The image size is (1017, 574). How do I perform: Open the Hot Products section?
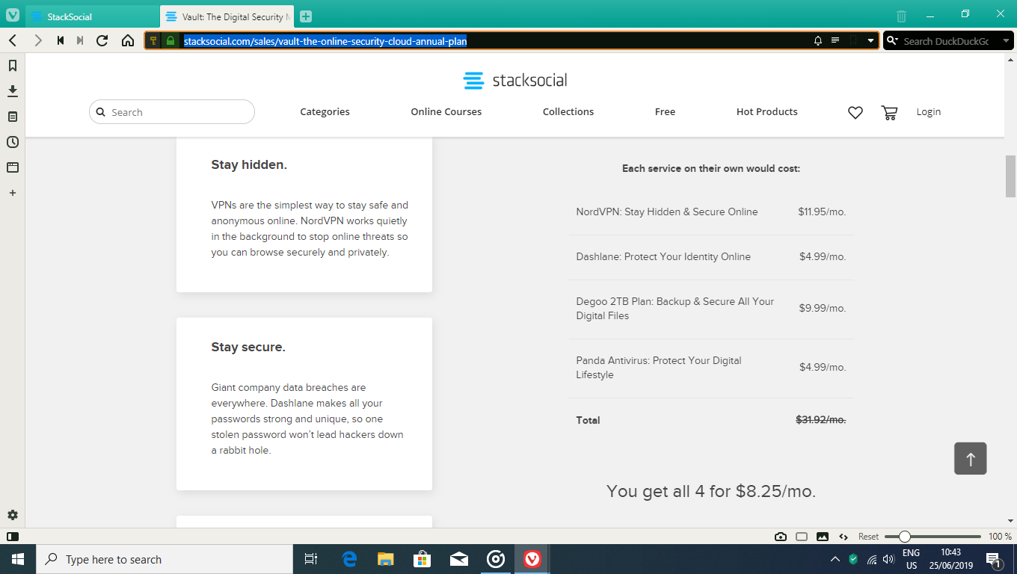pyautogui.click(x=766, y=112)
